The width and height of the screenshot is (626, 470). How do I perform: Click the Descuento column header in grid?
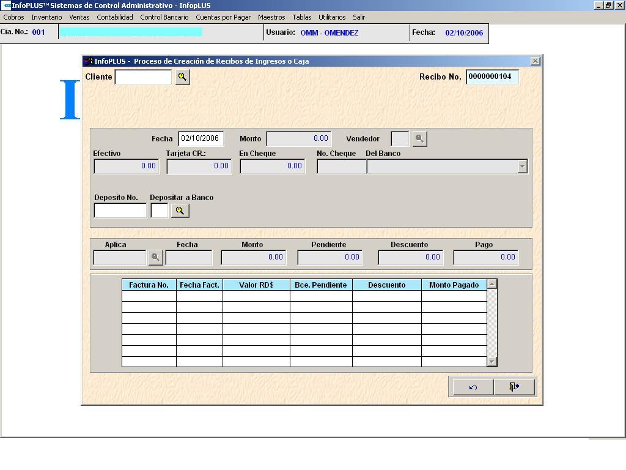coord(387,285)
